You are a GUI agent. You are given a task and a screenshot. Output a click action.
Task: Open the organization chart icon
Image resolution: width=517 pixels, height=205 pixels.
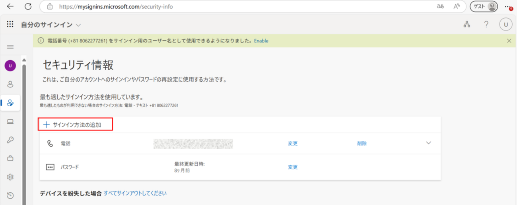coord(467,25)
